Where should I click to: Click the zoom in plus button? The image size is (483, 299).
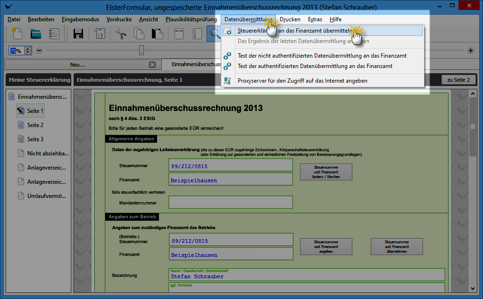tap(471, 50)
